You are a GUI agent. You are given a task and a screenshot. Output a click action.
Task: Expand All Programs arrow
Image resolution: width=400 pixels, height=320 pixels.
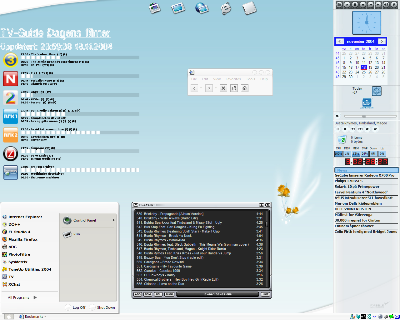[x=35, y=297]
